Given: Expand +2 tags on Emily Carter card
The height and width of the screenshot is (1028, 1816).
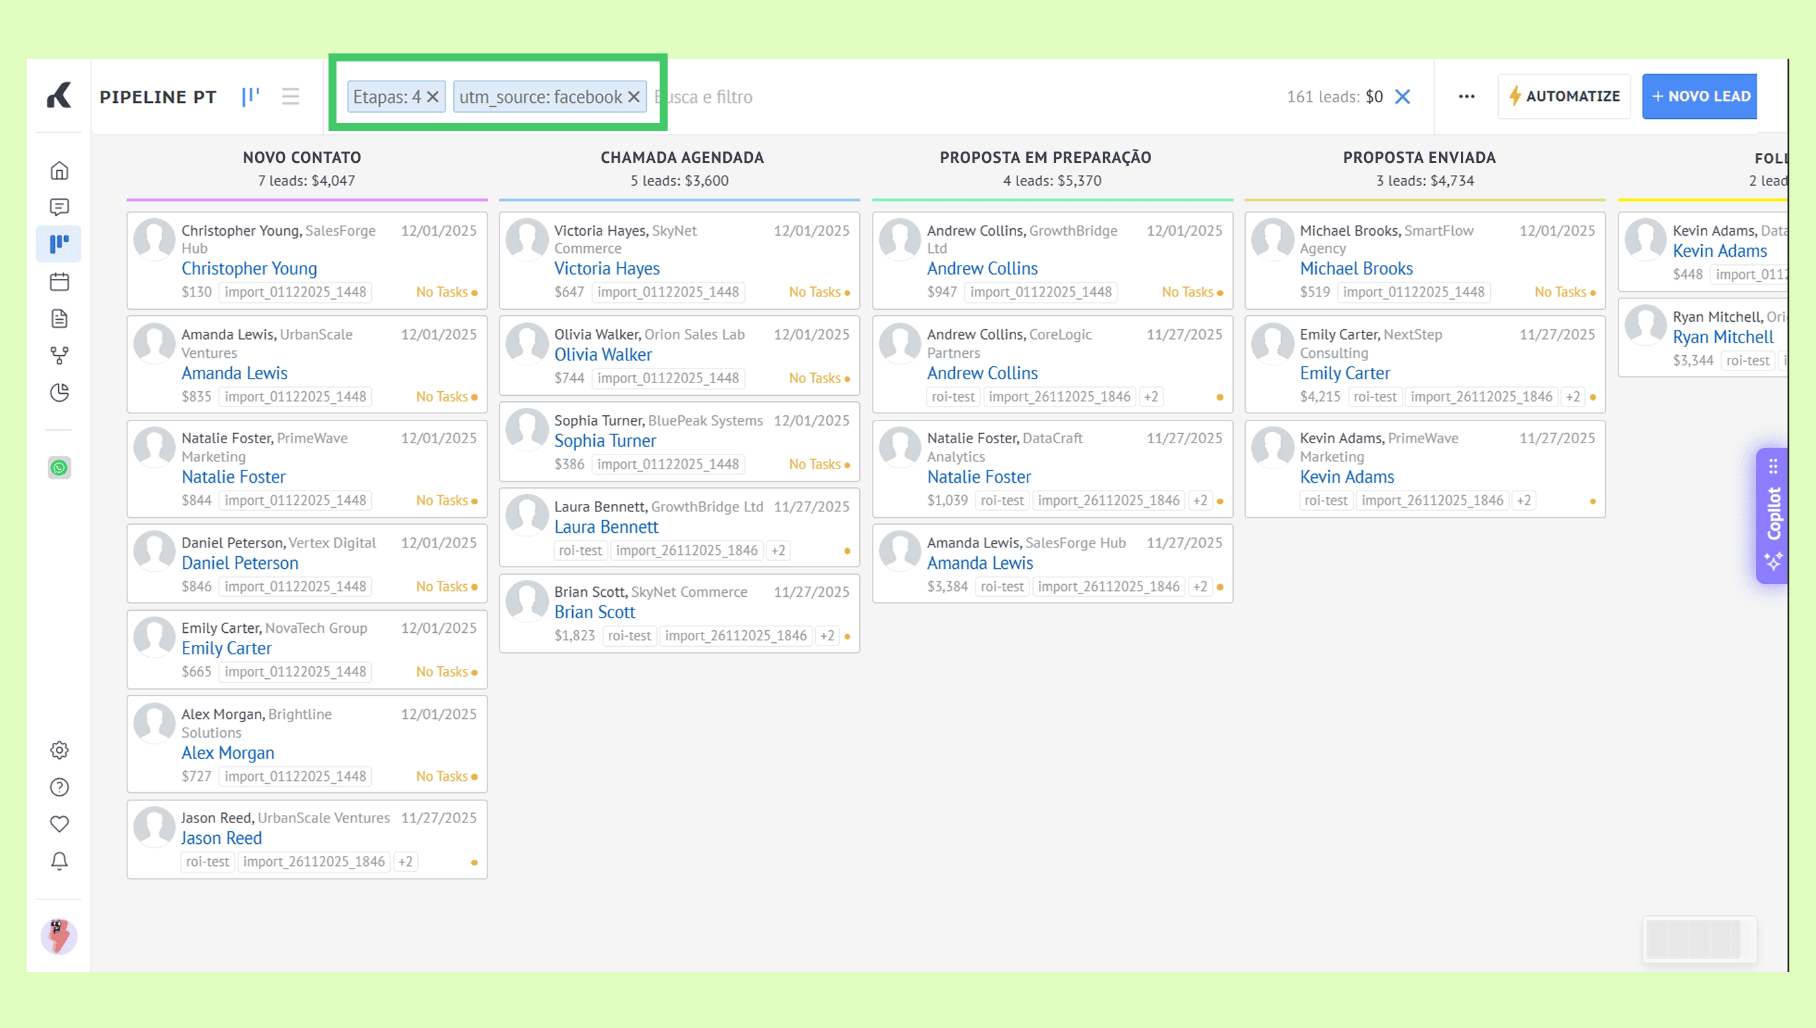Looking at the screenshot, I should coord(1572,397).
